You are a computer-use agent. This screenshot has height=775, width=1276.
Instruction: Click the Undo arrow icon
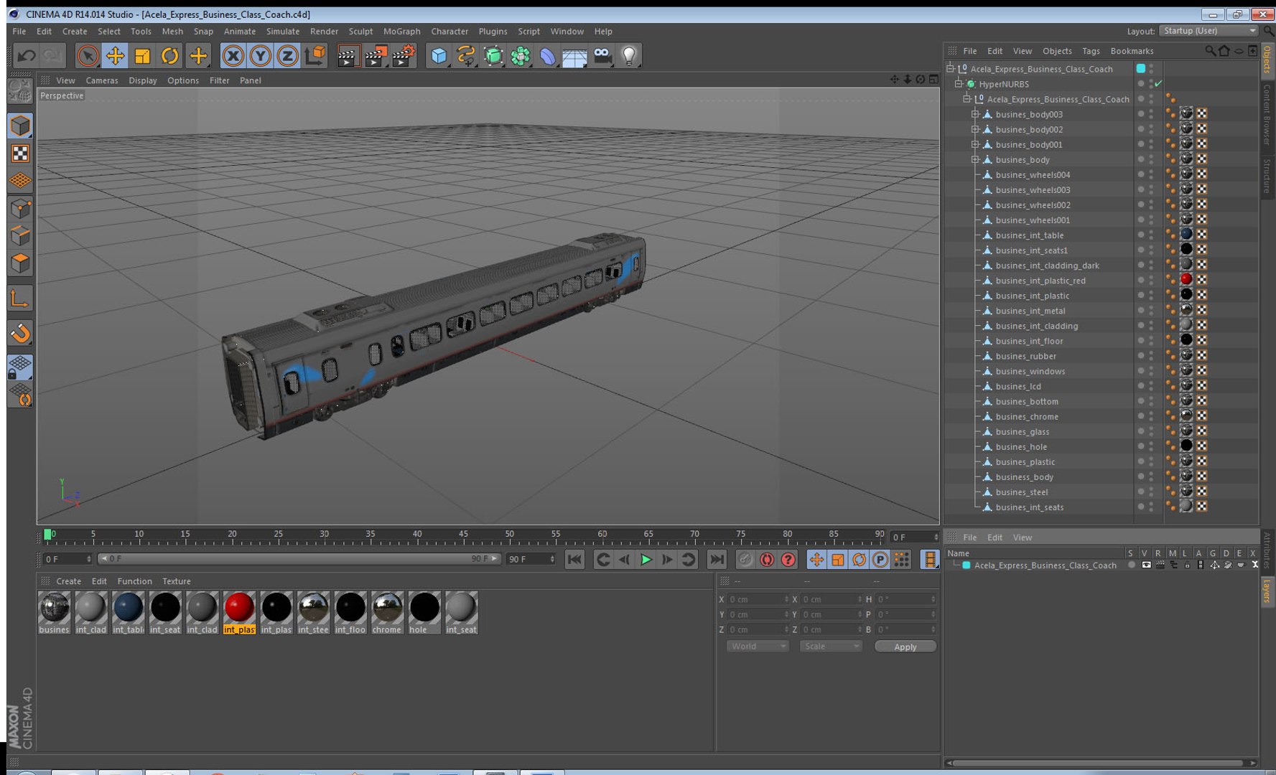(x=27, y=55)
